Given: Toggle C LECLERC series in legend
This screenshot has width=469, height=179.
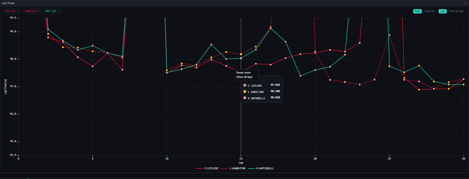Looking at the screenshot, I should [207, 168].
